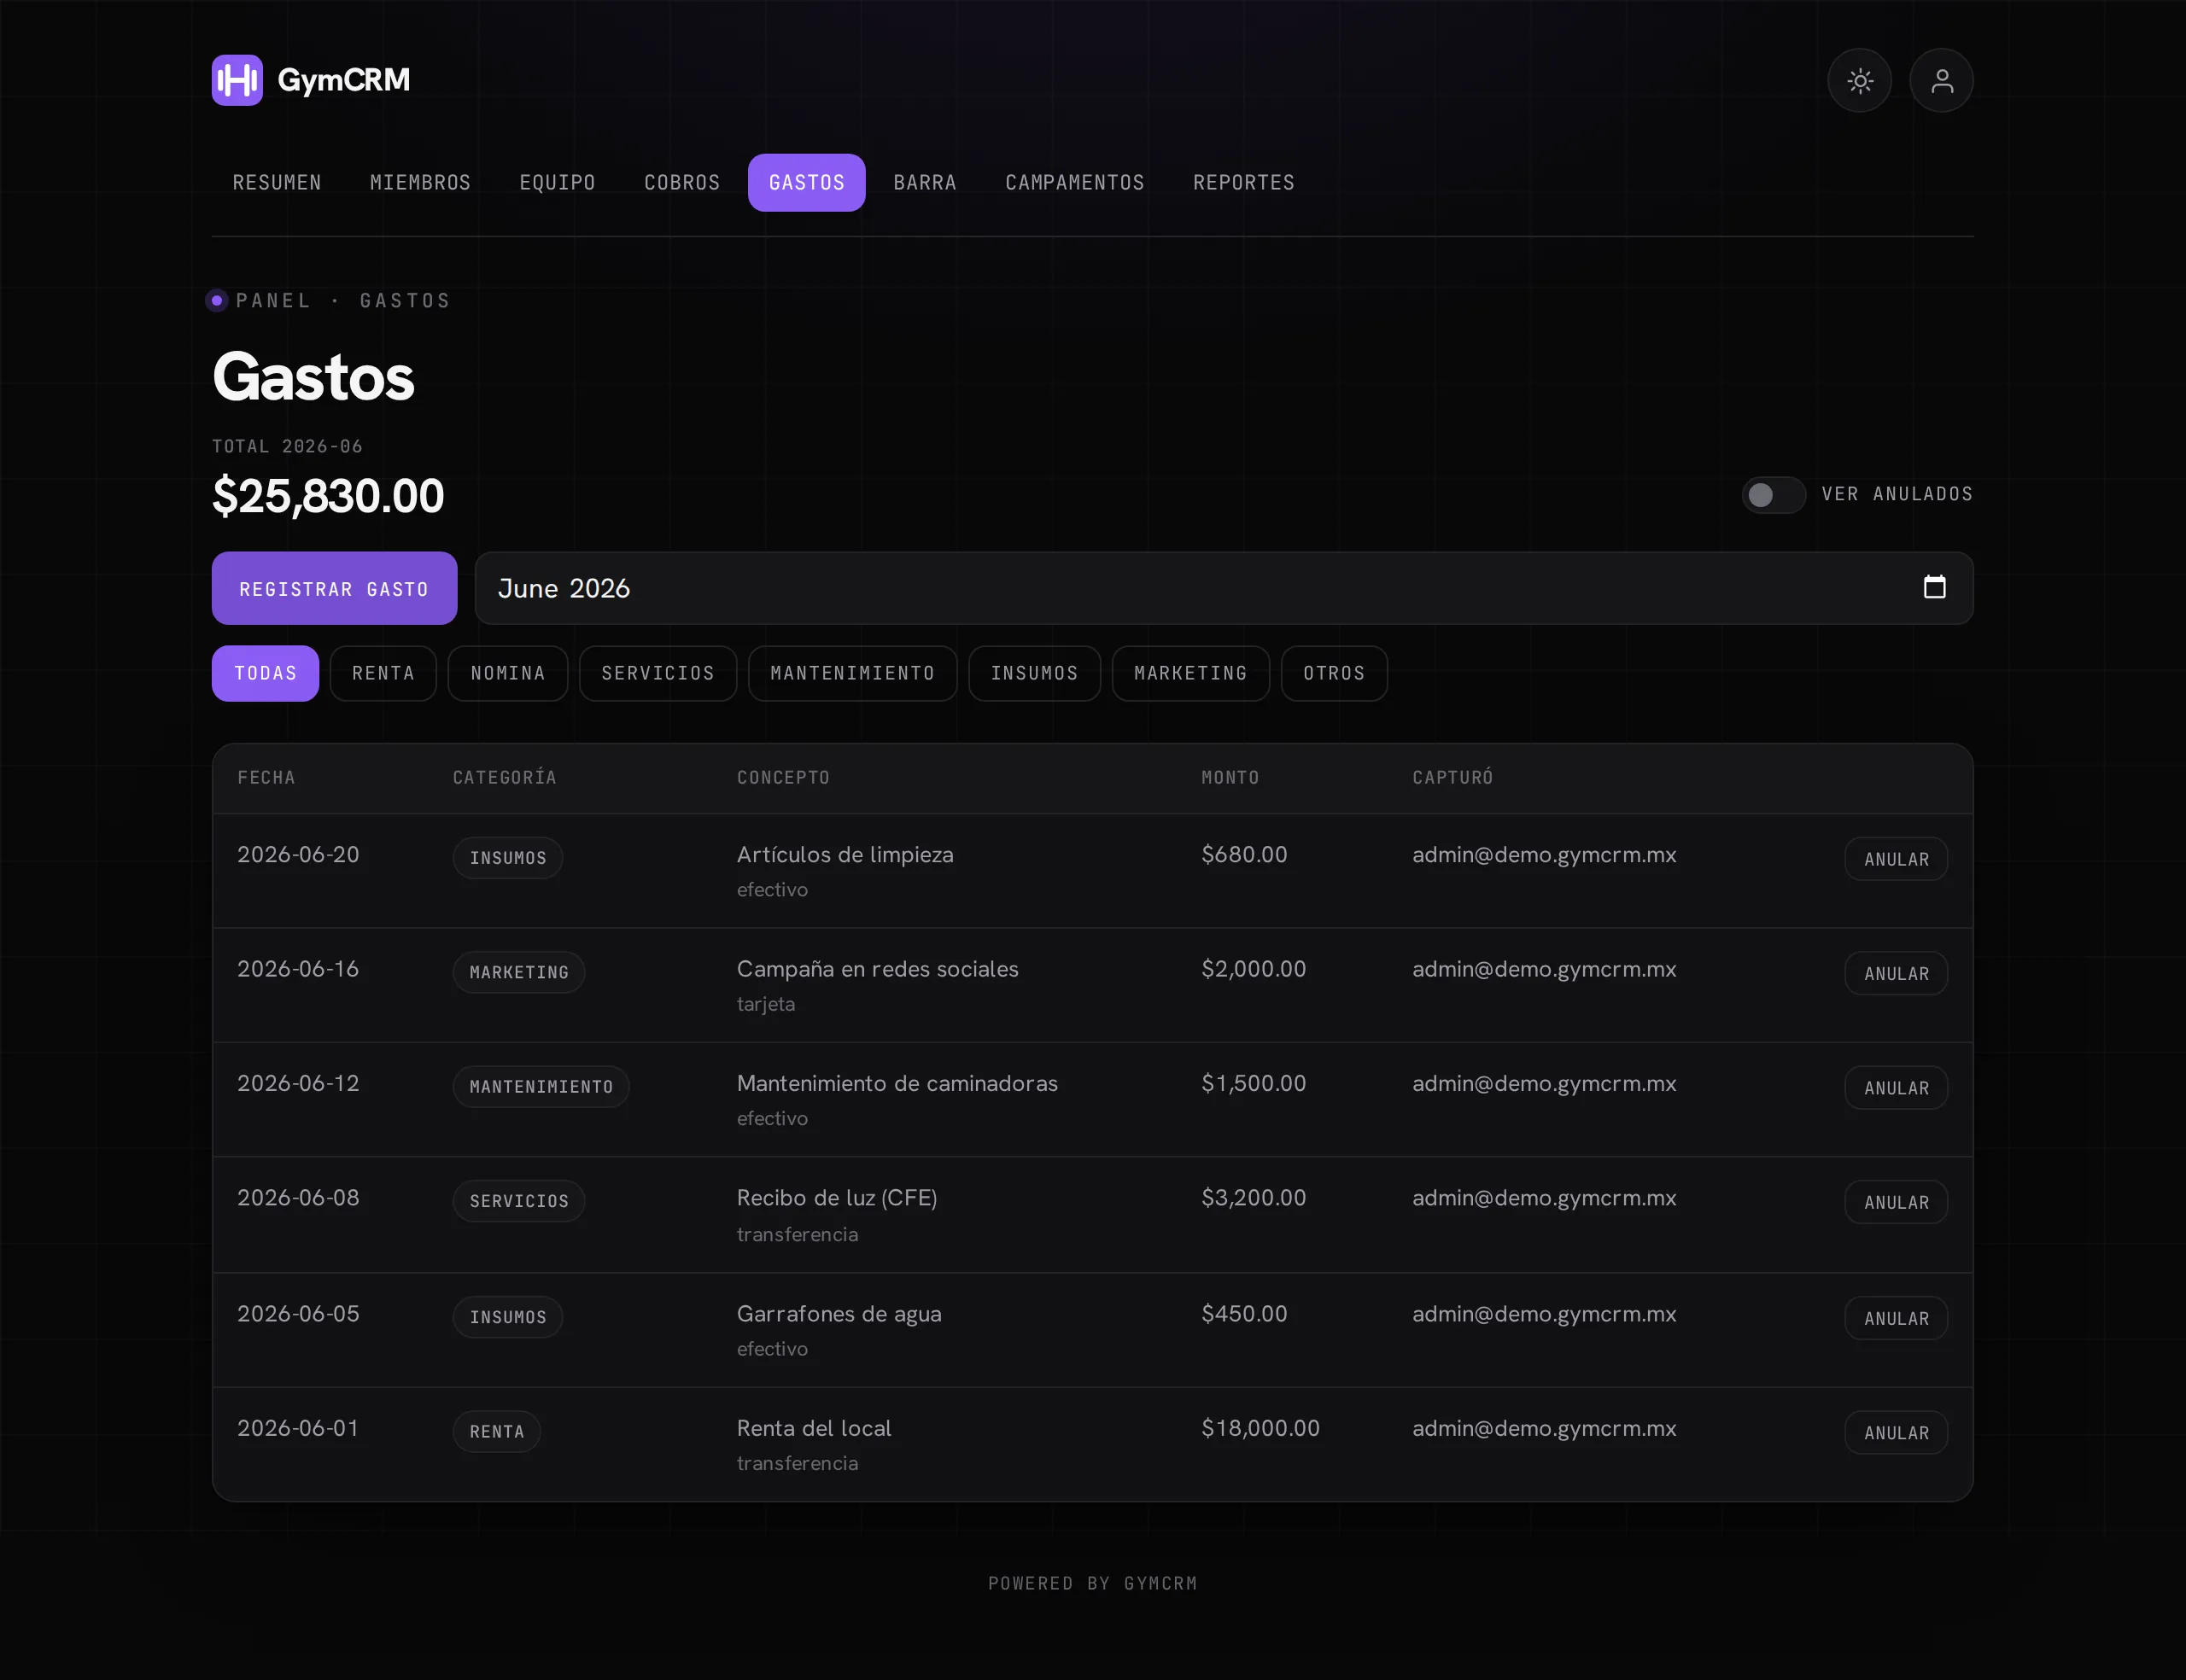
Task: Click the Powered by GymCRM footer text
Action: click(1093, 1583)
